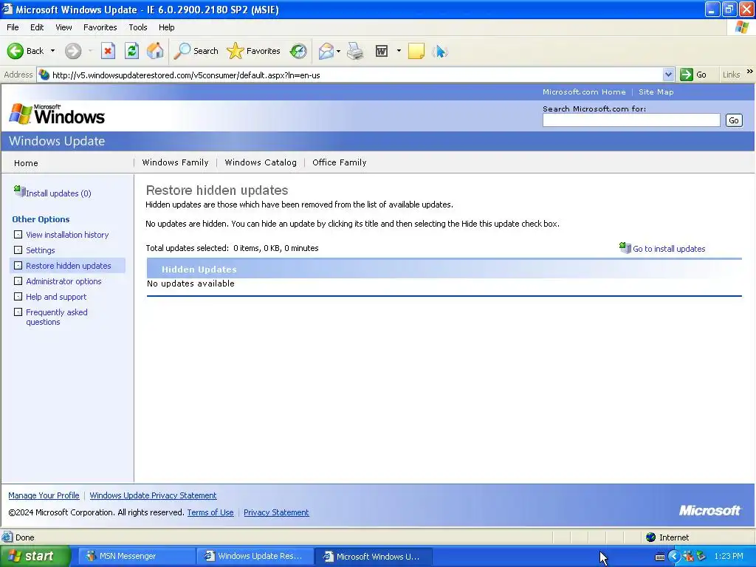Open the Edit menu

click(37, 27)
